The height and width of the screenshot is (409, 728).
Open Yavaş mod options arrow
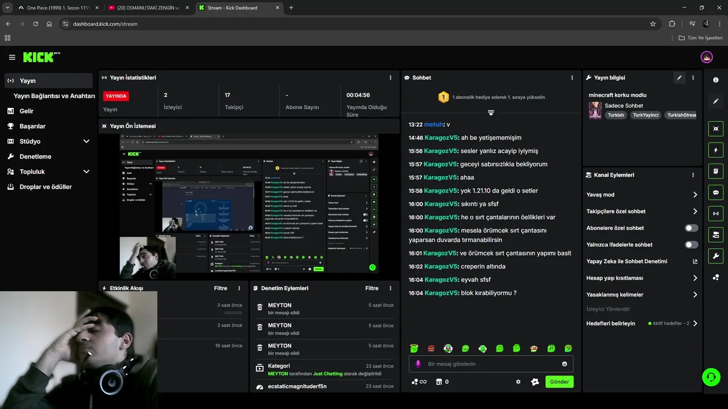[695, 195]
